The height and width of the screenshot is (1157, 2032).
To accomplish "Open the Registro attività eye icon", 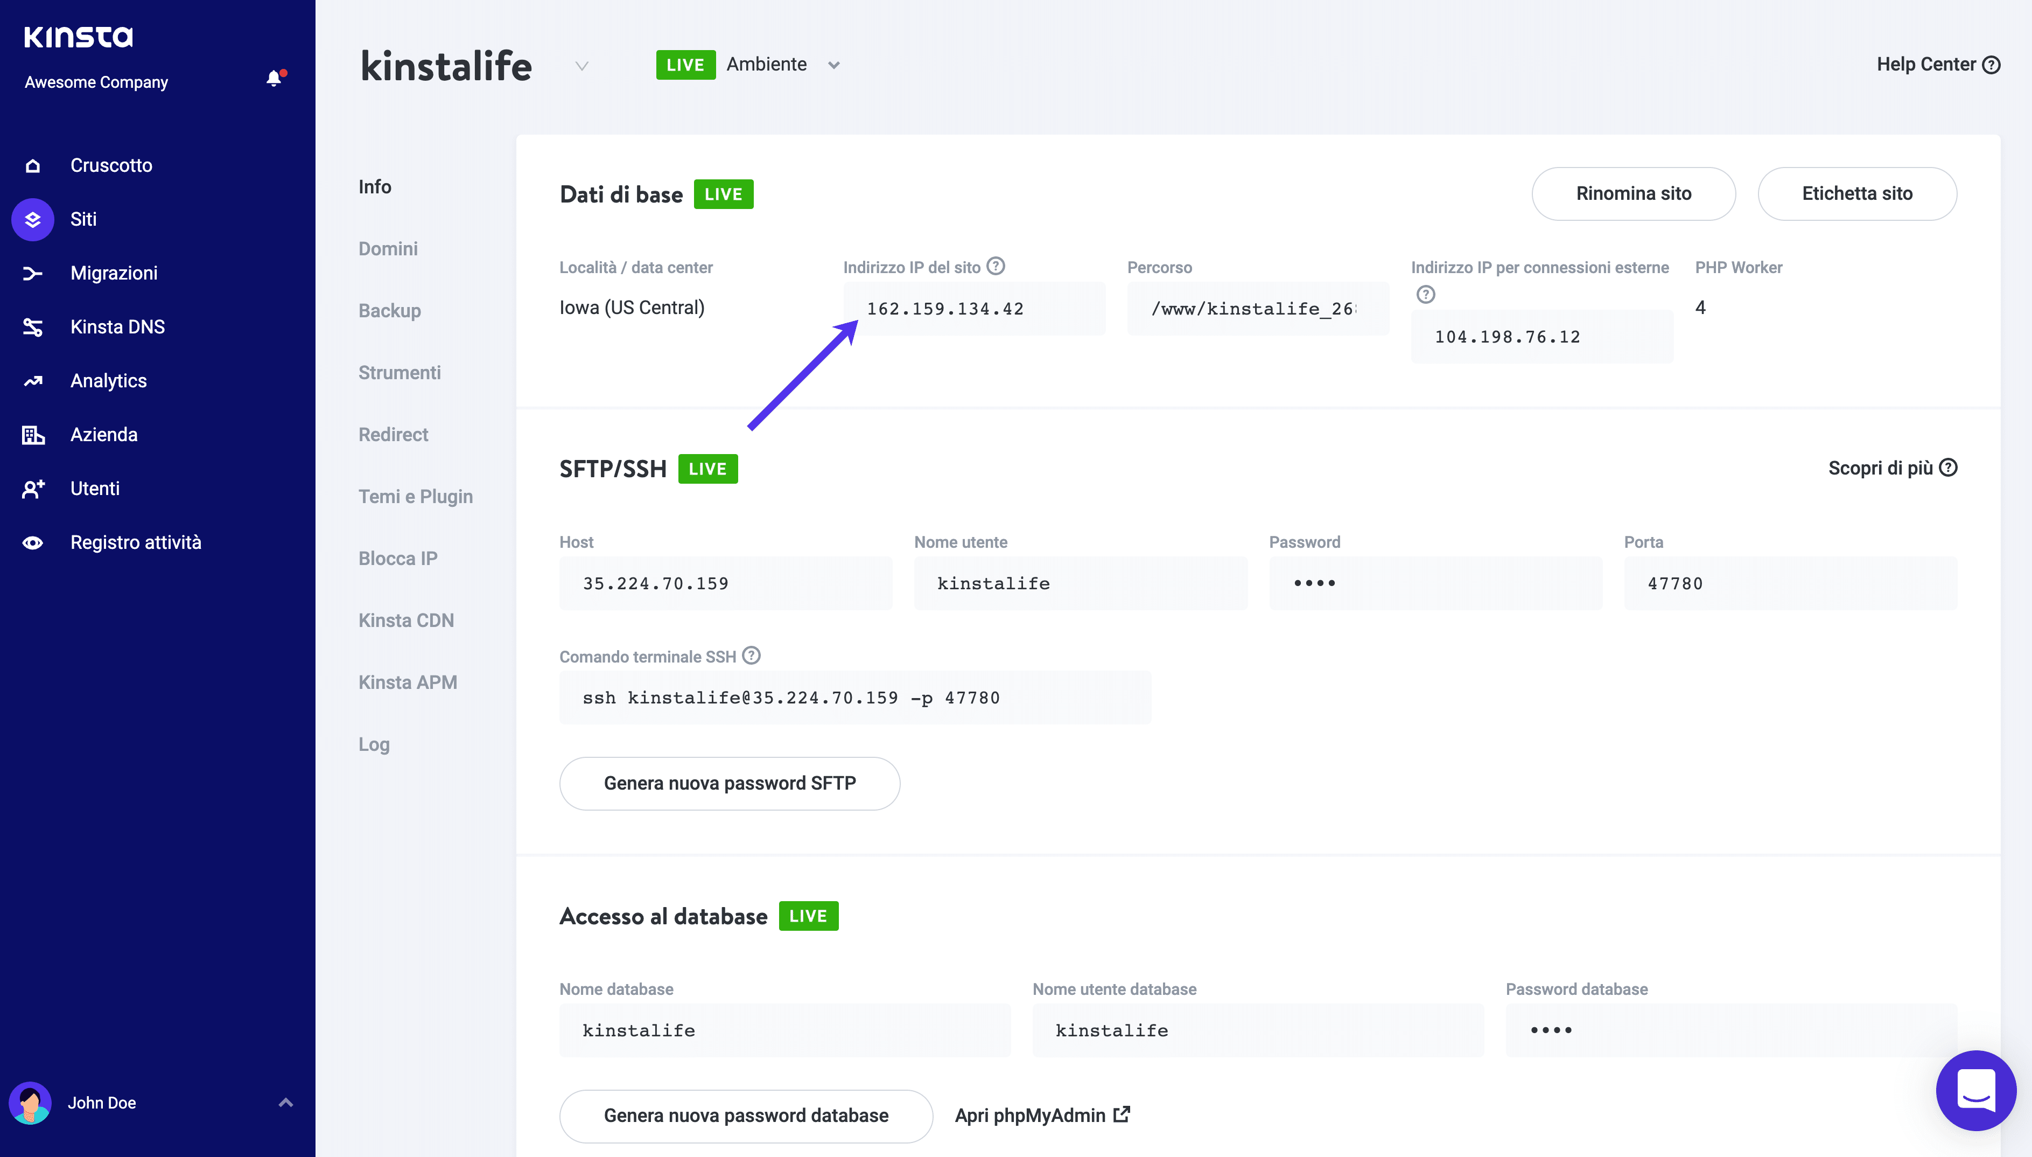I will point(32,542).
